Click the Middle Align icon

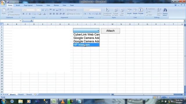click(x=54, y=10)
